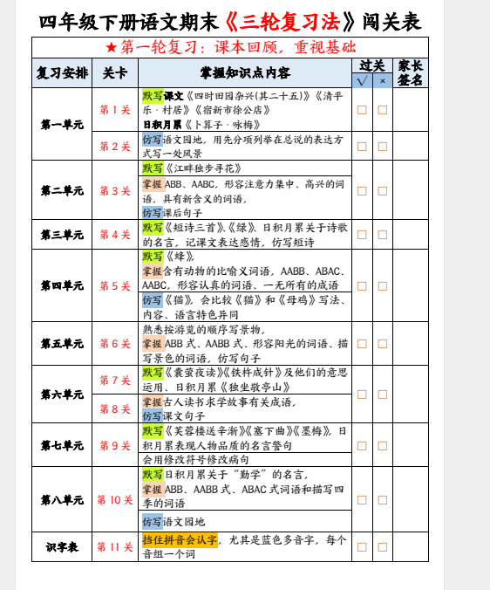Viewport: 490px width, 590px height.
Task: Check the fail box for 第3关
Action: (x=383, y=191)
